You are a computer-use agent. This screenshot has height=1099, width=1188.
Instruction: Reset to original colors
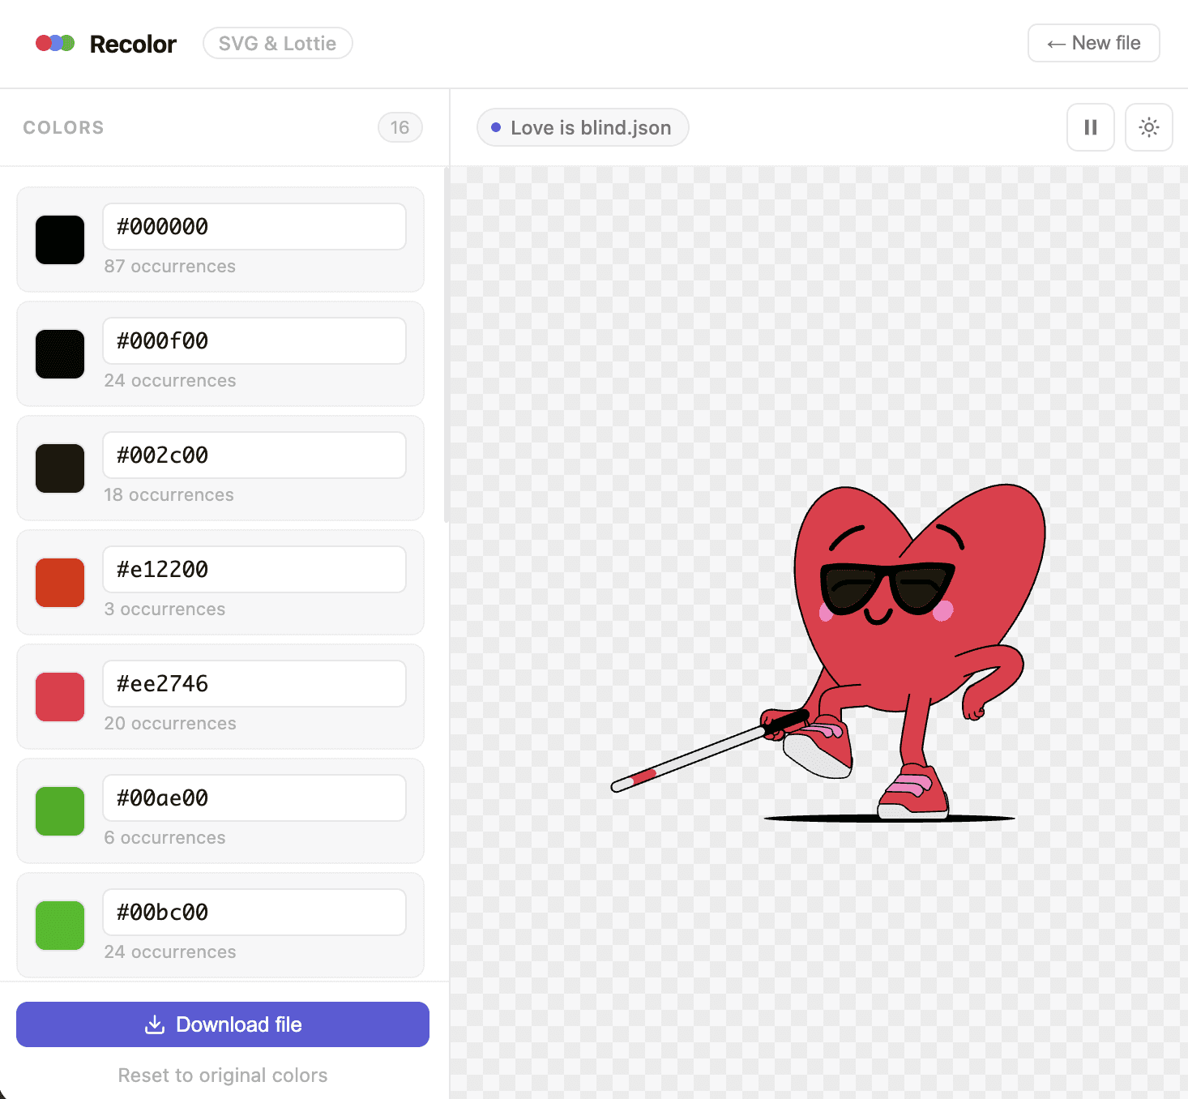223,1075
